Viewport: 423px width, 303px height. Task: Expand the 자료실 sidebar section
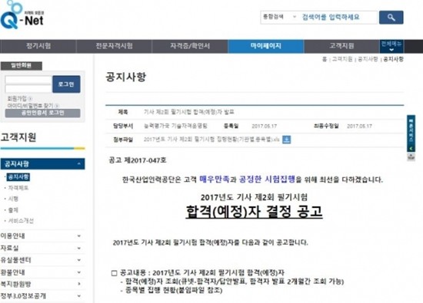tap(42, 248)
